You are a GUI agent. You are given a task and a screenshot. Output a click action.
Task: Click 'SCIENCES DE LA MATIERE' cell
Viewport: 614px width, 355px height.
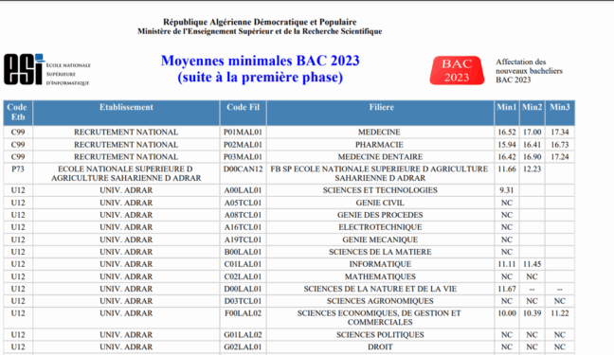[x=380, y=252]
